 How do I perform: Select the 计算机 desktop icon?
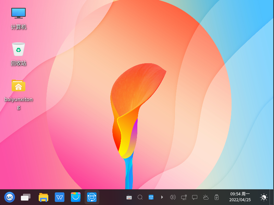tap(18, 18)
